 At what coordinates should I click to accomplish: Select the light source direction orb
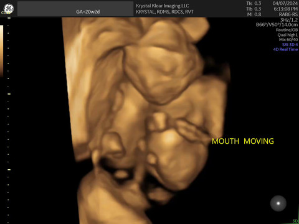coord(278,203)
